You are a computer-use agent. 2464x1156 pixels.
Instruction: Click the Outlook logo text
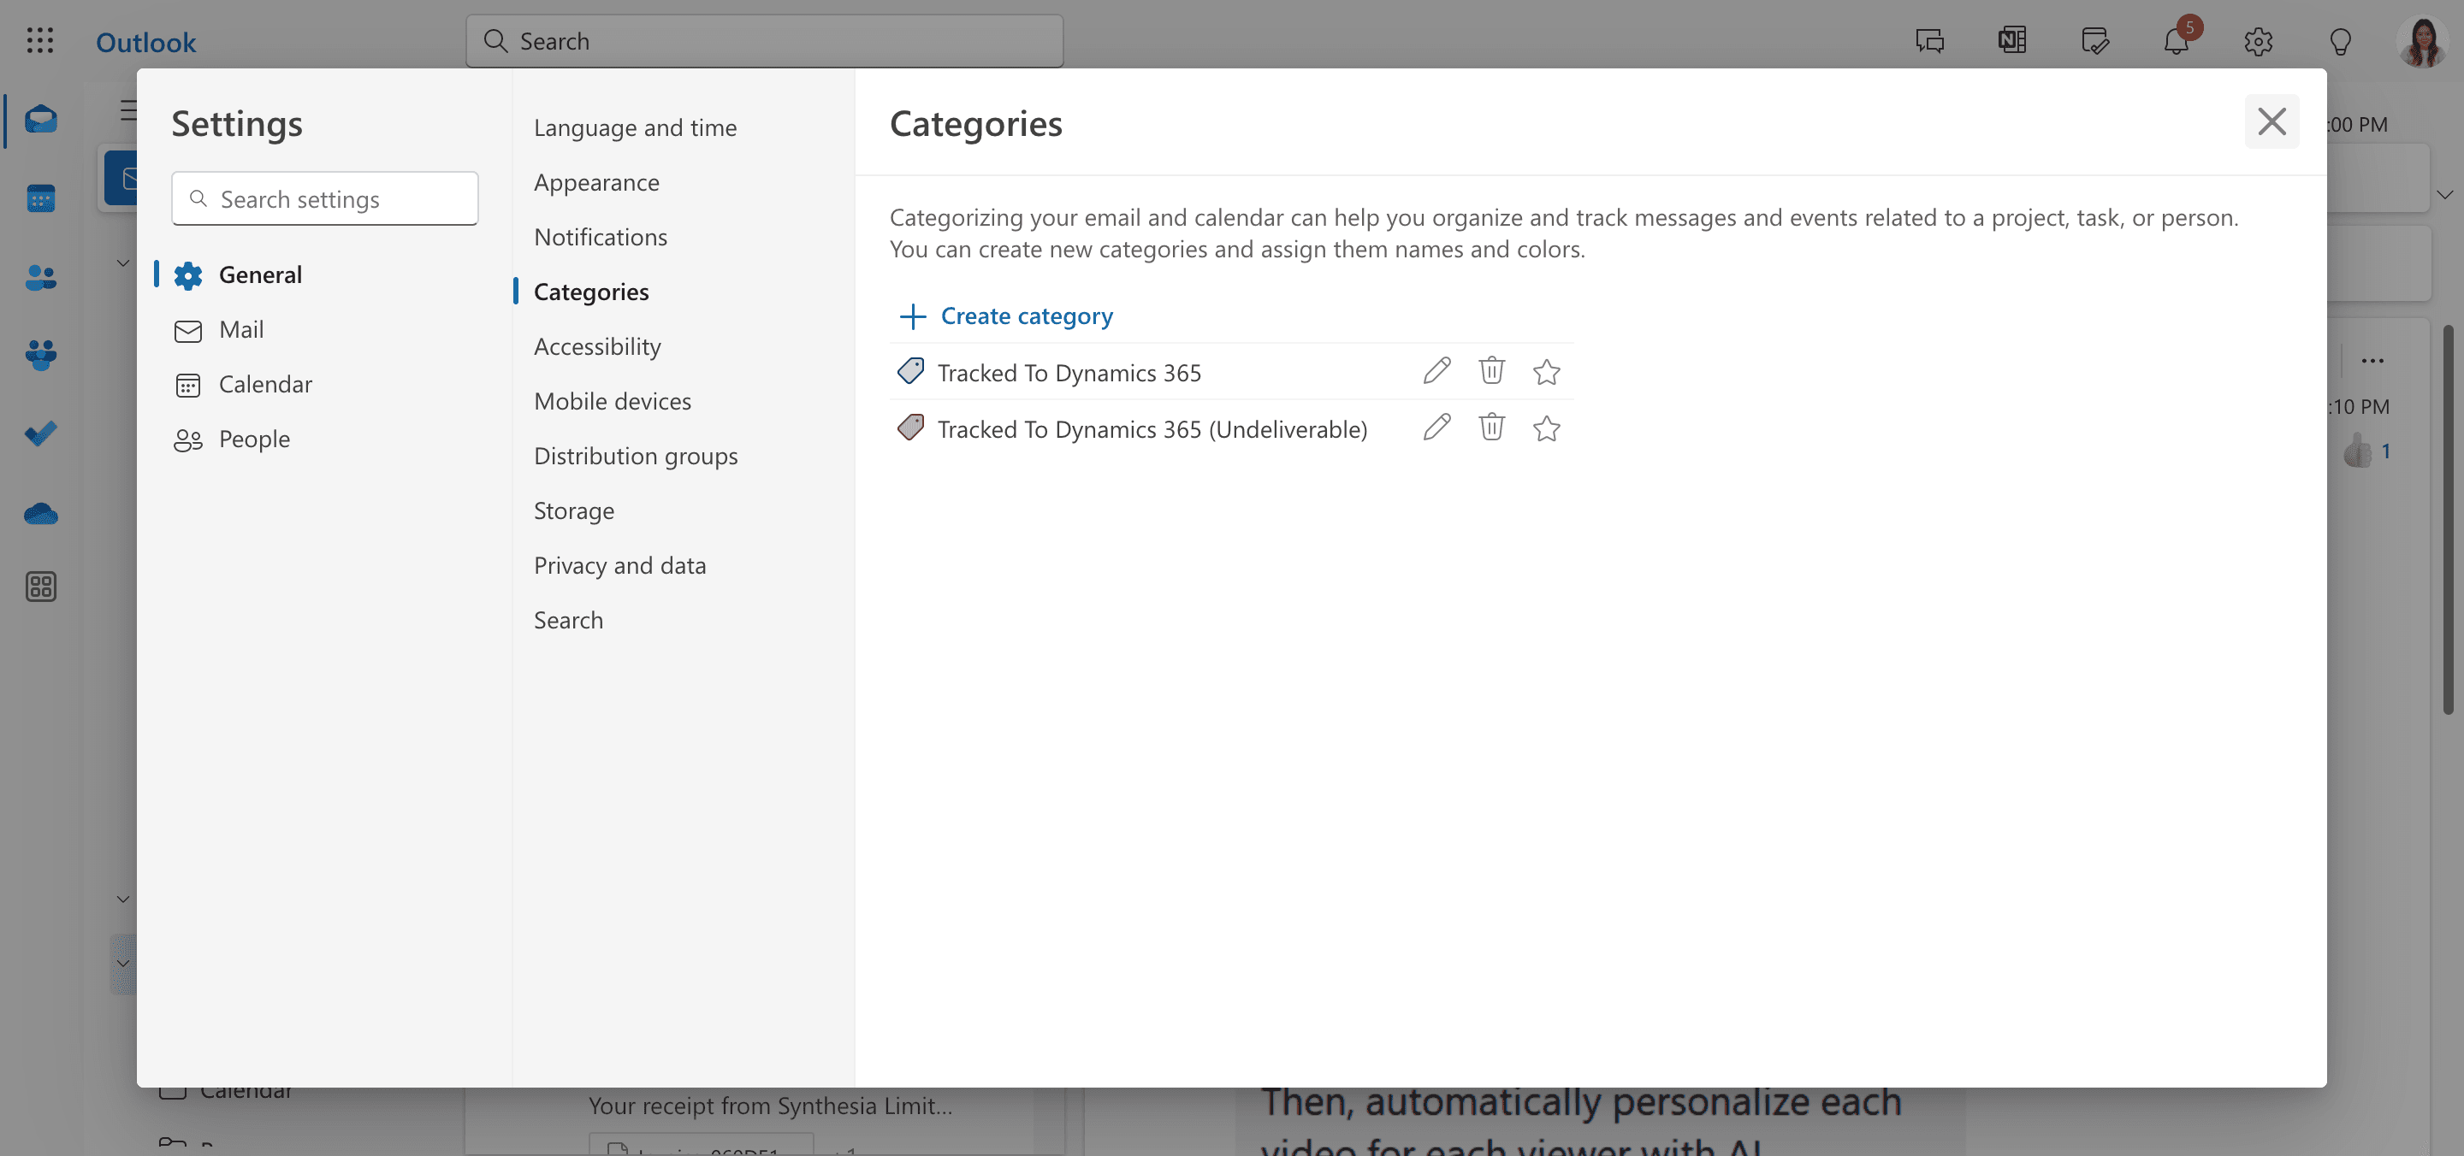tap(145, 42)
